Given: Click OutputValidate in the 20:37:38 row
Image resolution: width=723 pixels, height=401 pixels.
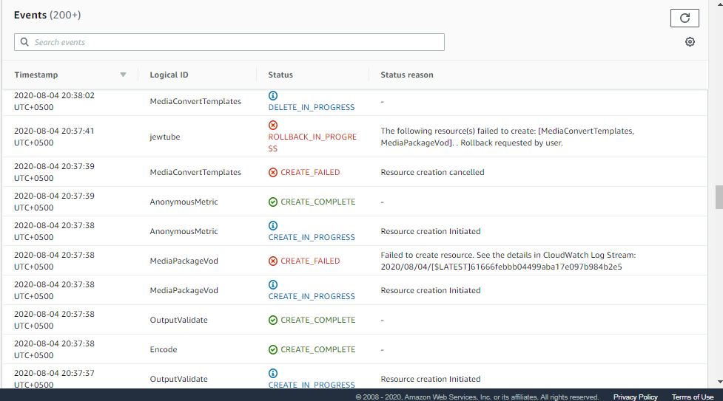Looking at the screenshot, I should [x=178, y=320].
